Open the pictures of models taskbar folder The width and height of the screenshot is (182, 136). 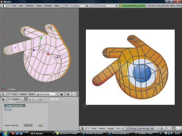coord(67,133)
